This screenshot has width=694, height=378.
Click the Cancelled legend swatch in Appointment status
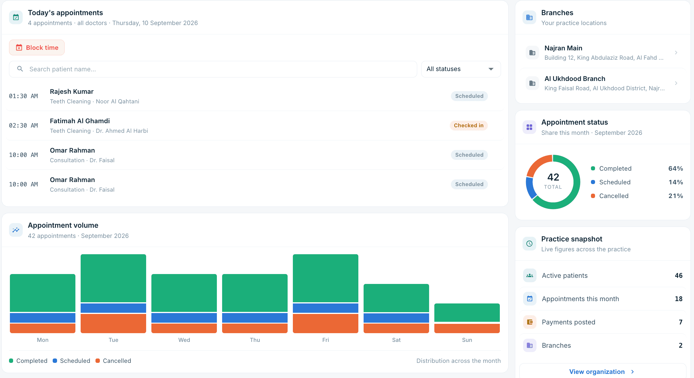point(593,196)
